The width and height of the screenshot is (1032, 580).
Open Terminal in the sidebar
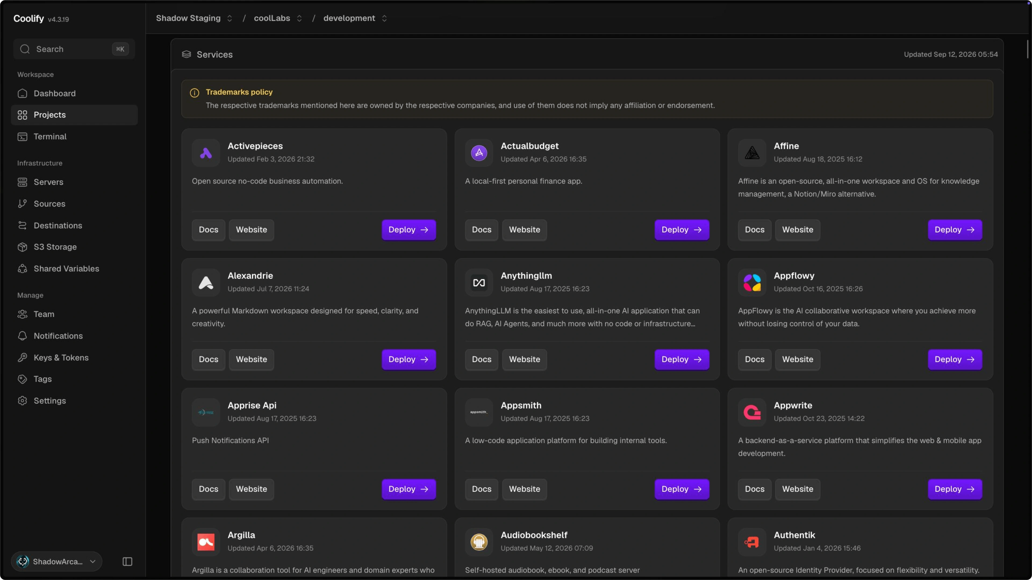(x=74, y=136)
